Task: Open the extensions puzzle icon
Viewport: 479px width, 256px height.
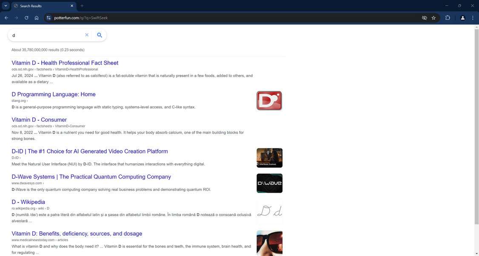Action: (448, 18)
